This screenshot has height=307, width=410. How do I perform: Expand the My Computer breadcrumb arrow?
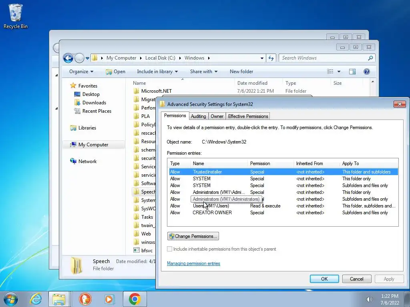click(141, 58)
